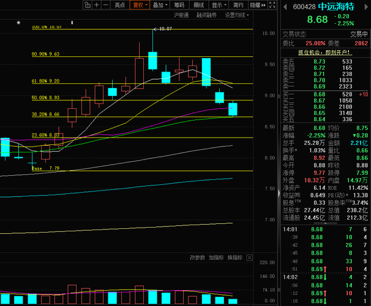Open the 复权 adjustment dropdown
The image size is (371, 306).
click(x=140, y=5)
